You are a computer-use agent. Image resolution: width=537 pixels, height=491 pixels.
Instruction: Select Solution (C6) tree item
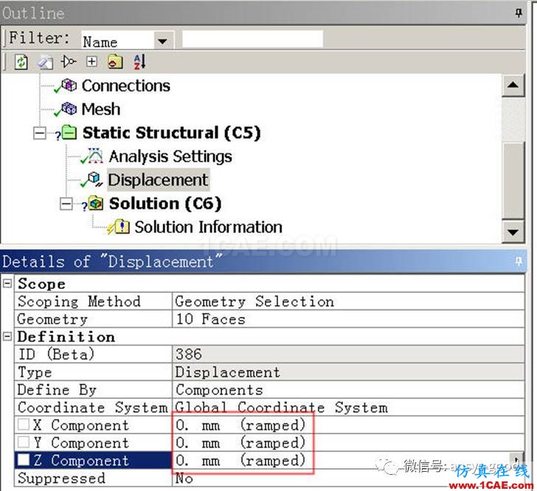coord(165,203)
